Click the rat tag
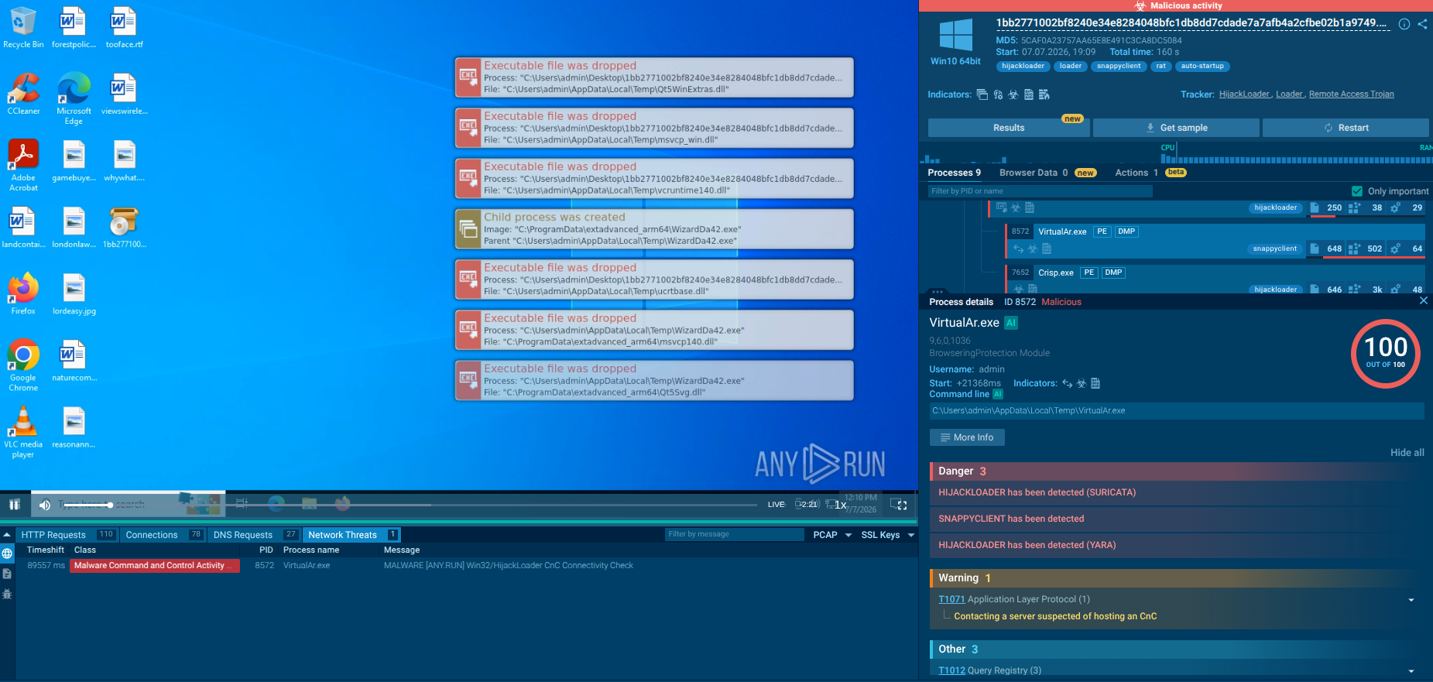 point(1160,67)
